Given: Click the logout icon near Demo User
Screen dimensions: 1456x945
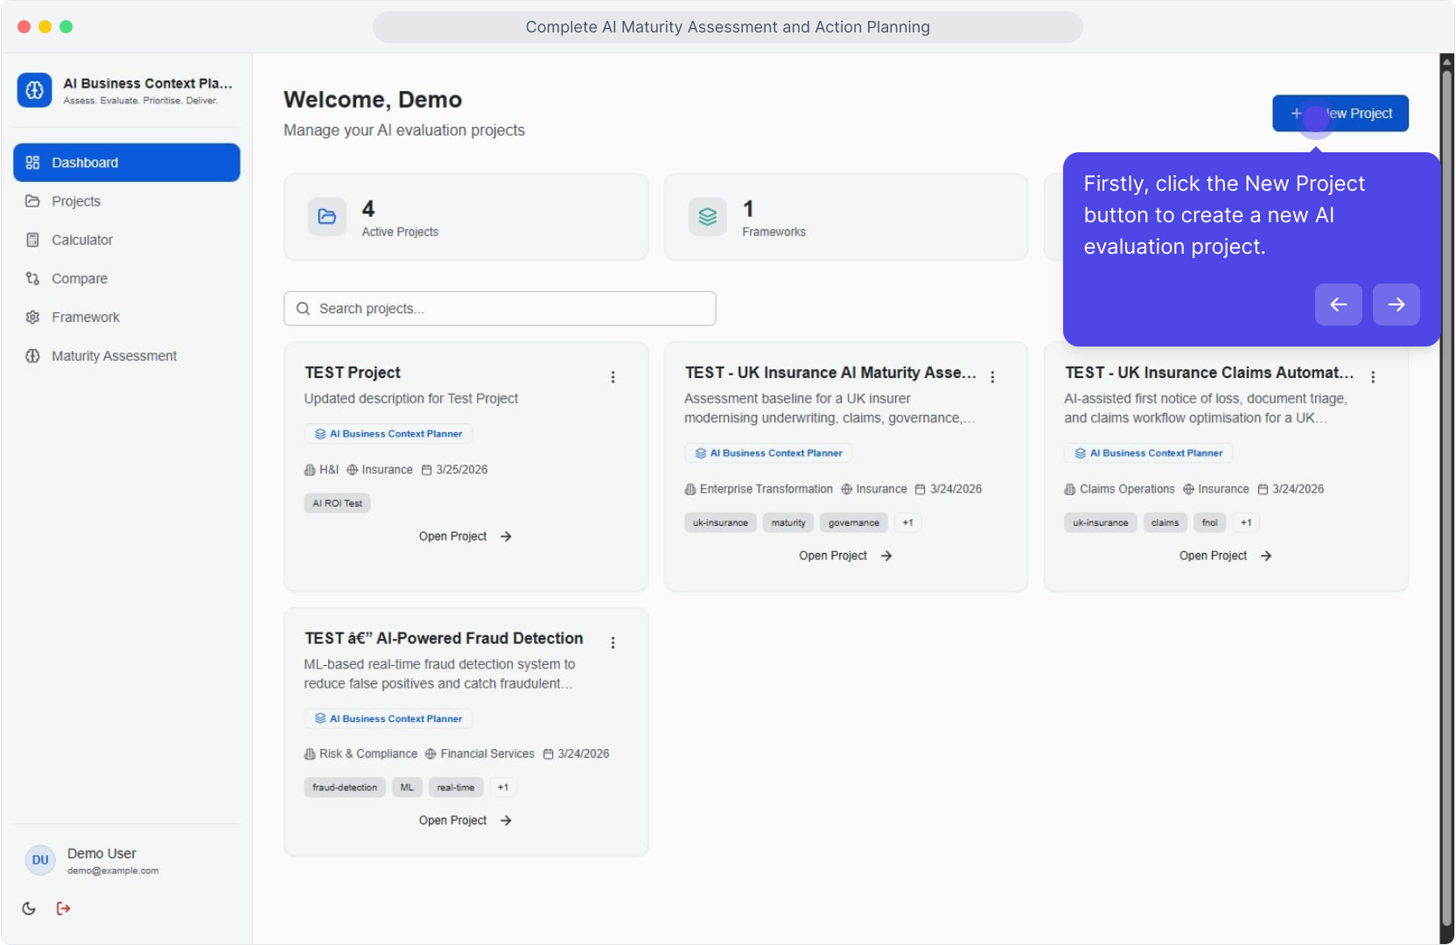Looking at the screenshot, I should point(63,908).
